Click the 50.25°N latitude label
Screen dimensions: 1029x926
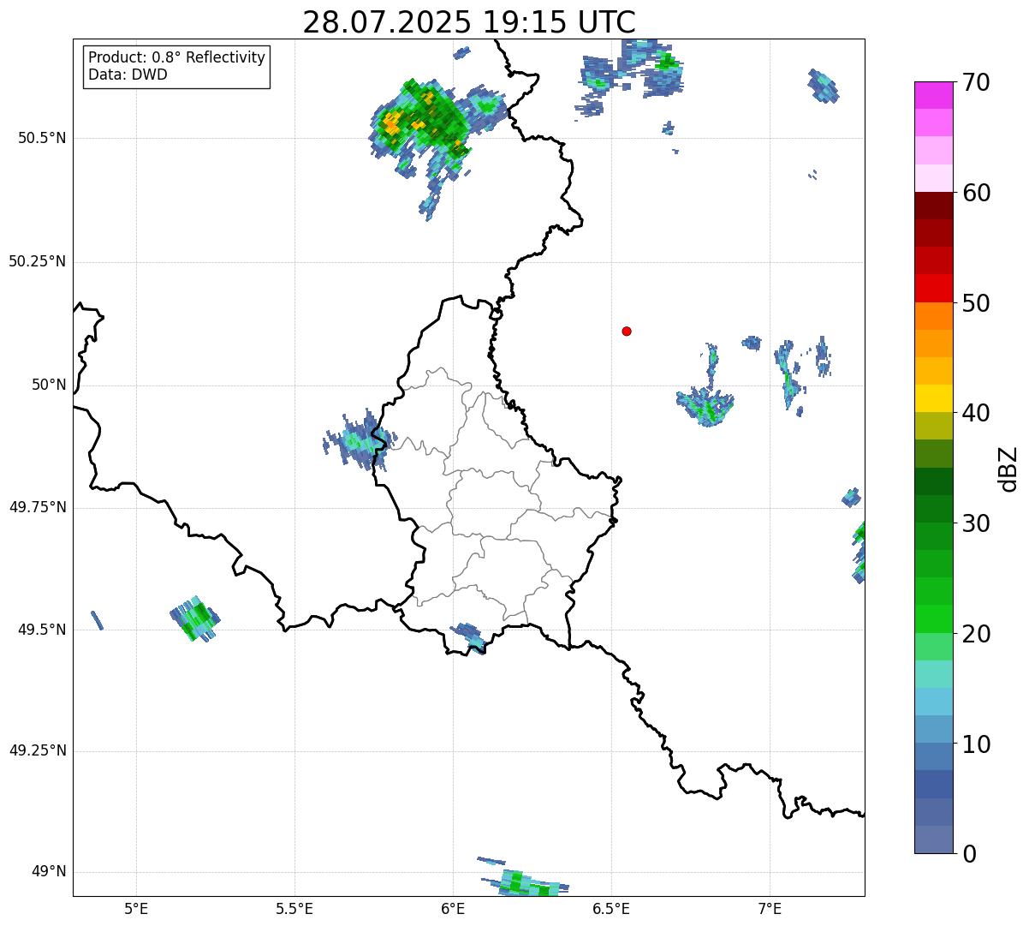click(x=38, y=261)
